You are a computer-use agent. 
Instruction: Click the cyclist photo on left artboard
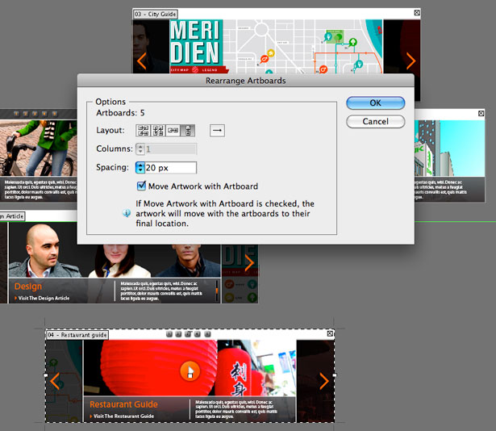click(39, 148)
